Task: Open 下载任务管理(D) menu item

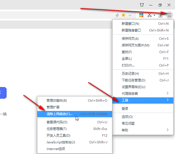Action: tap(143, 80)
